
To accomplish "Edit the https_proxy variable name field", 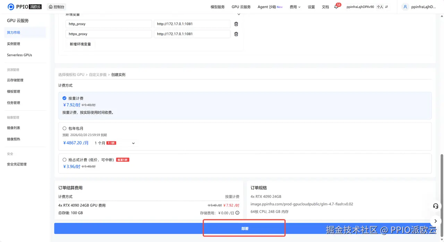I will point(109,34).
